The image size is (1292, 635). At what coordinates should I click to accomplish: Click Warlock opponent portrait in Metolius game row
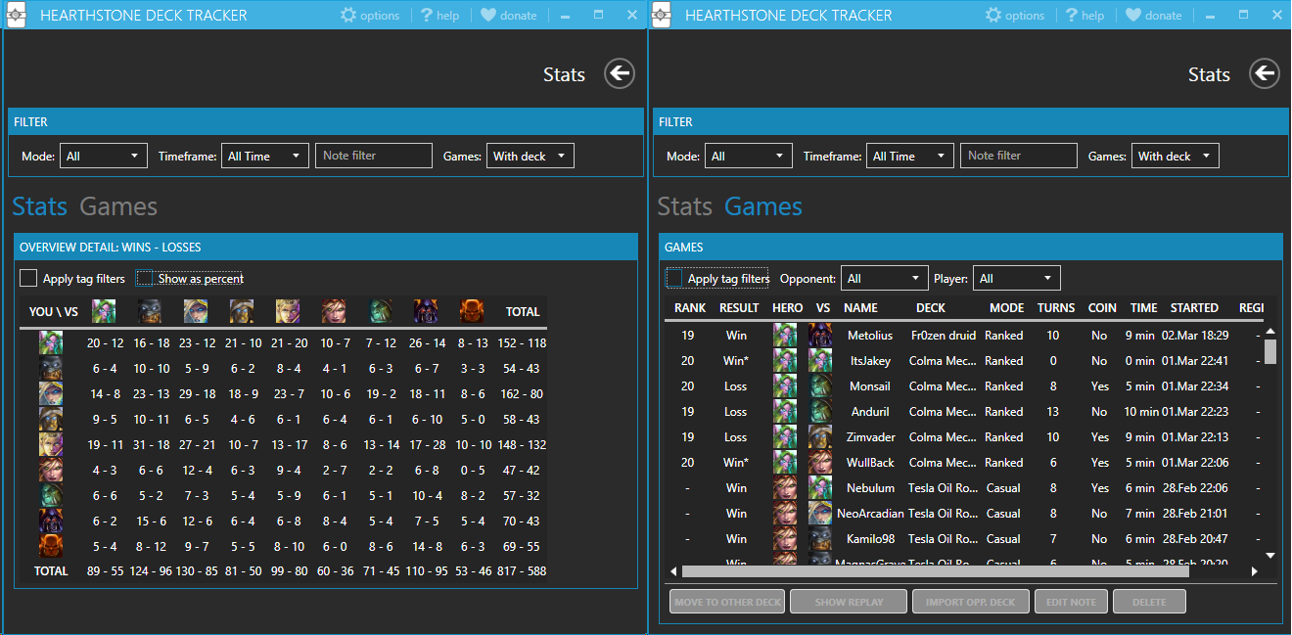click(820, 336)
